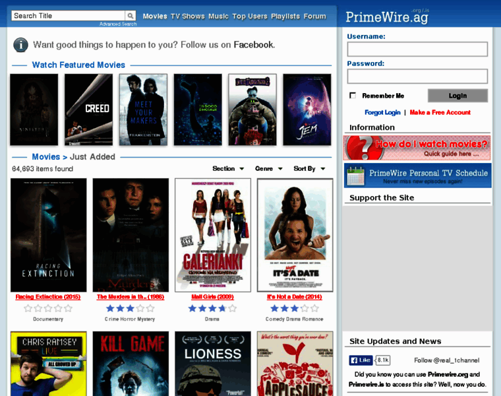The height and width of the screenshot is (396, 501).
Task: Rate The Murders in th.. one star
Action: point(110,308)
